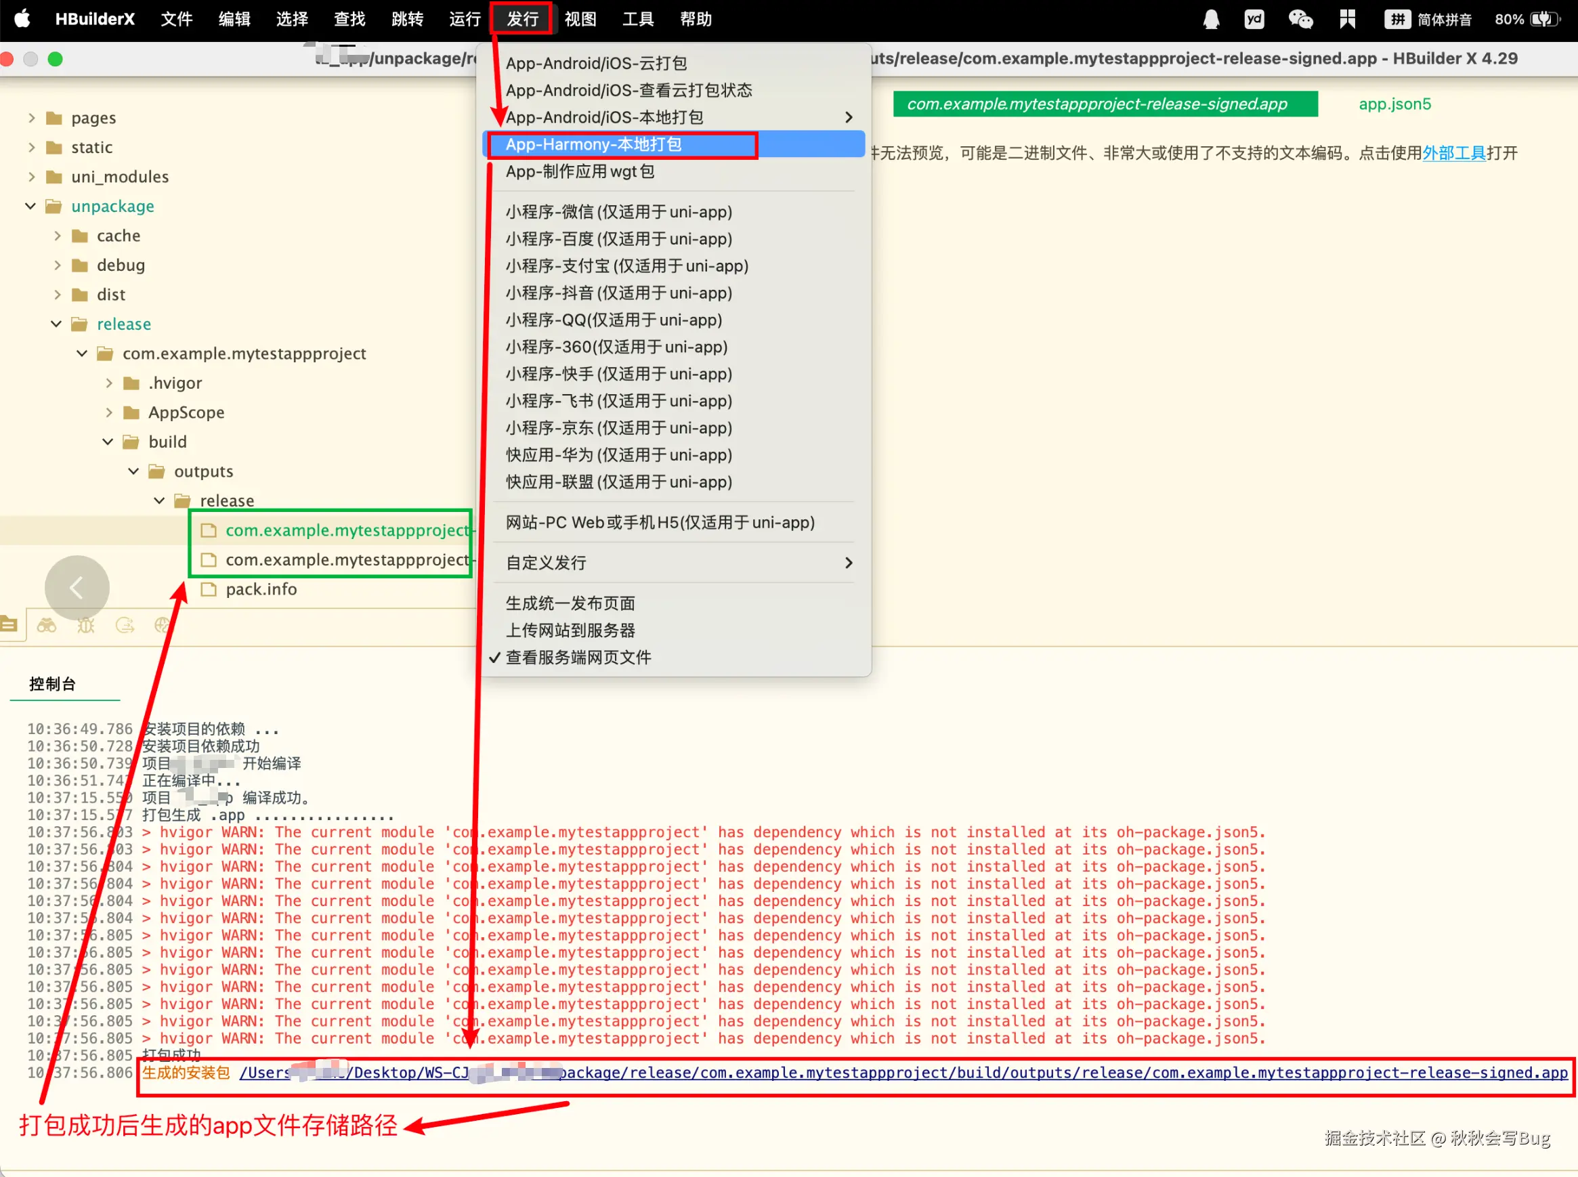Click the round back arrow button
The width and height of the screenshot is (1578, 1177).
(x=77, y=588)
